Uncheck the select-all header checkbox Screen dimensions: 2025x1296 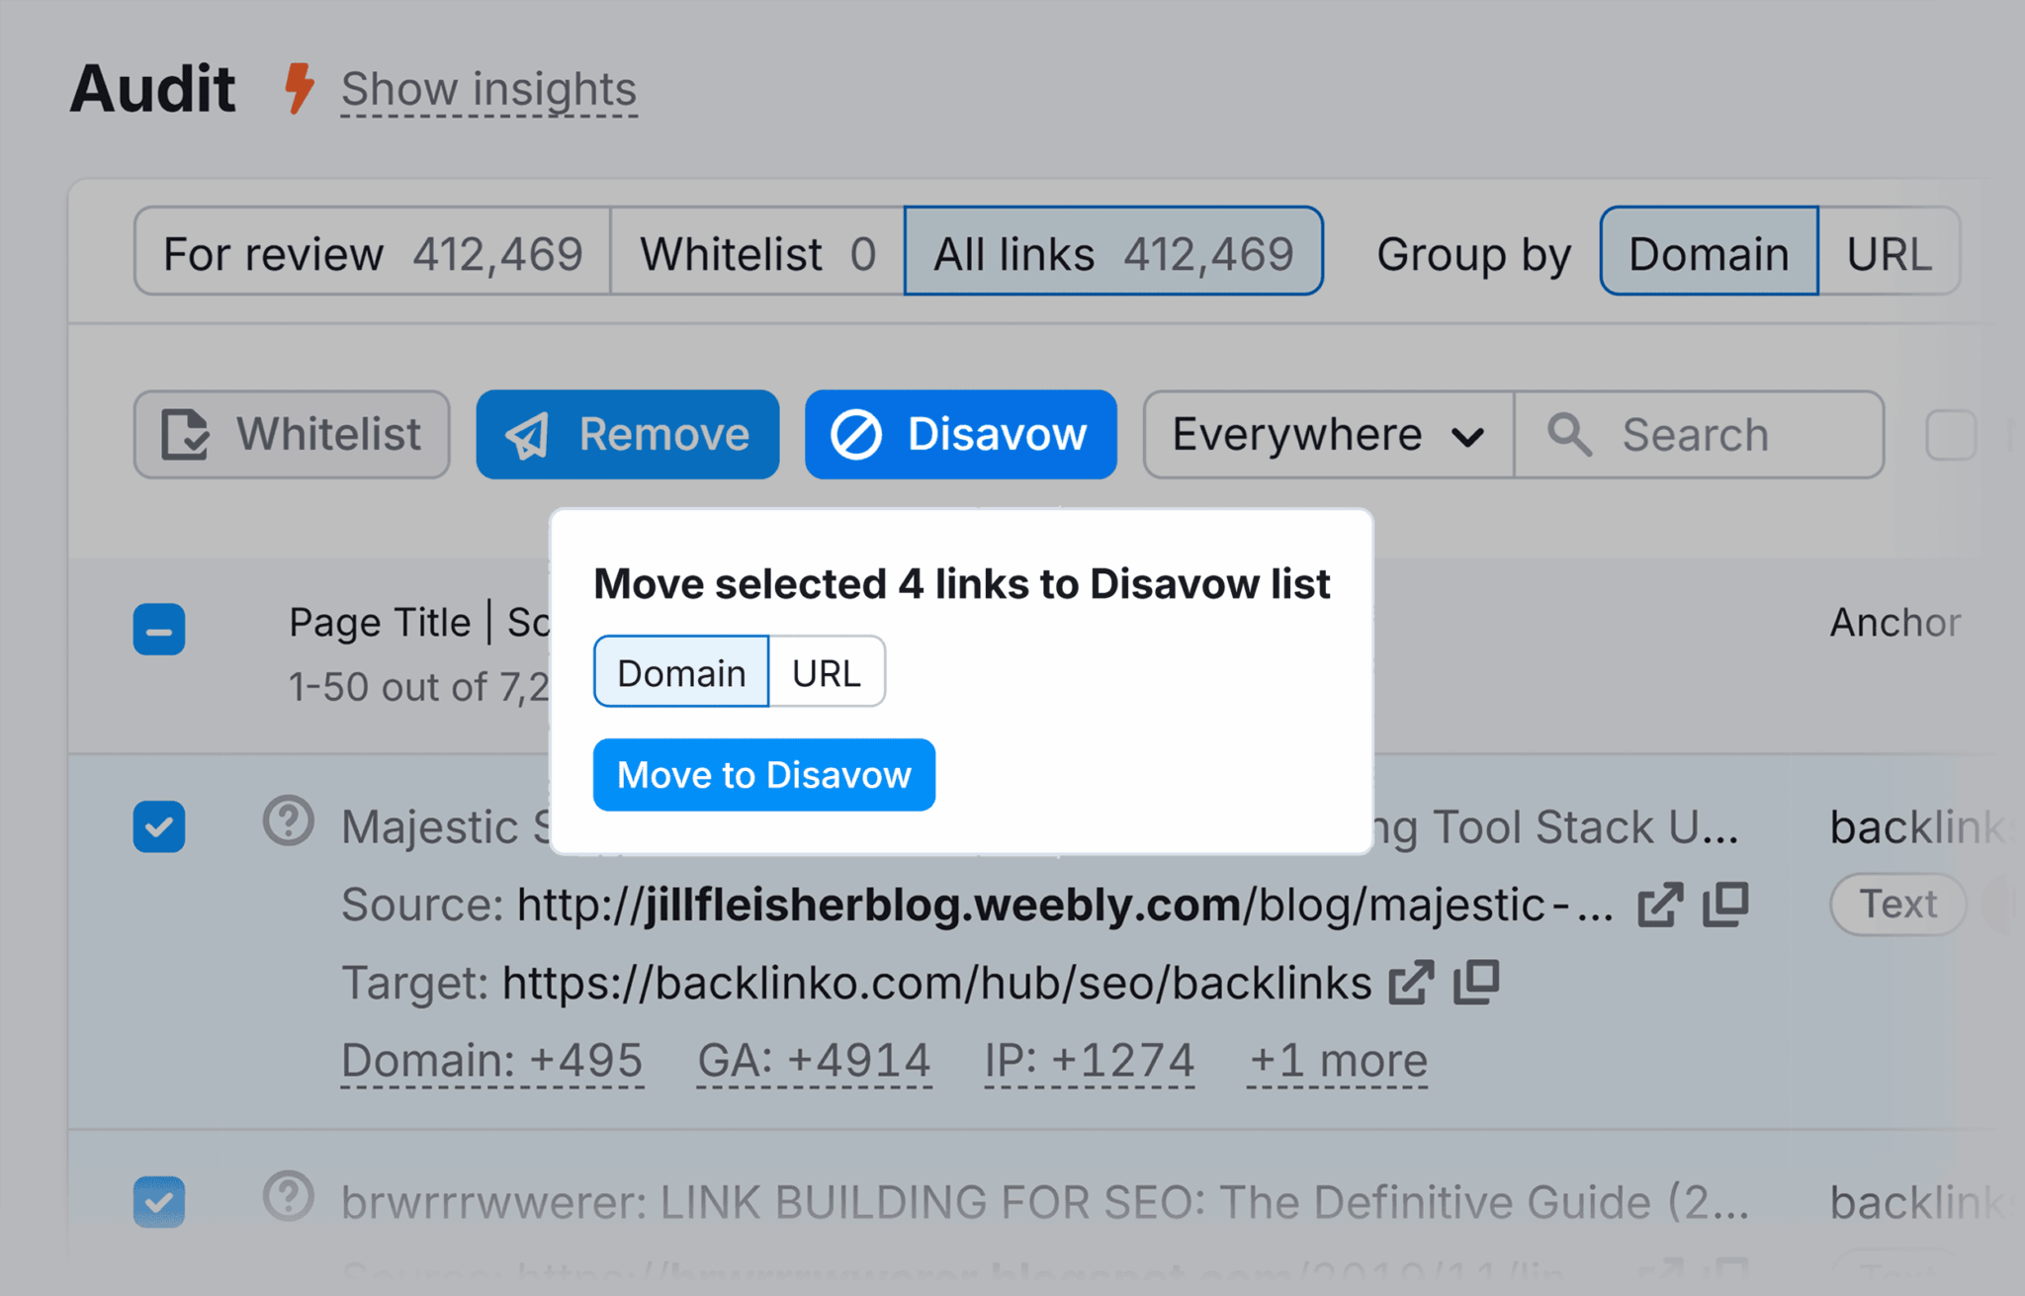[x=158, y=630]
